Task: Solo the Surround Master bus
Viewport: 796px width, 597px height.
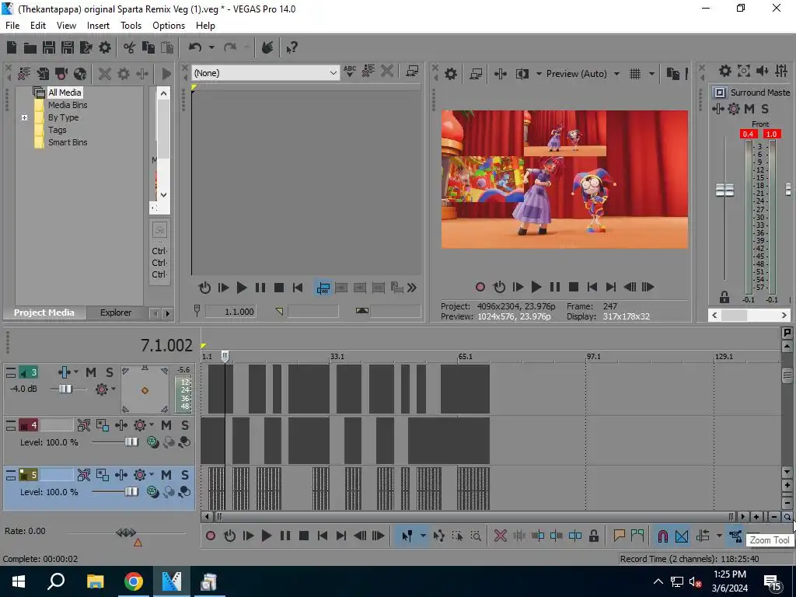Action: (765, 109)
